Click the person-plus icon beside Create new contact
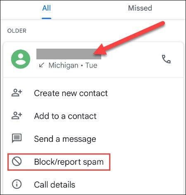Screen dimensions: 186x195 tap(17, 93)
